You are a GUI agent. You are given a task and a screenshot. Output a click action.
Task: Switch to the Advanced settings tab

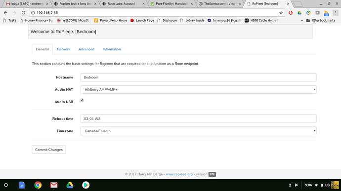tap(86, 49)
